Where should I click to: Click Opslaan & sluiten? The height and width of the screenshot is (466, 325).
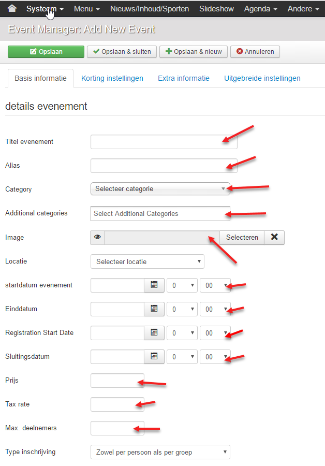pos(122,51)
